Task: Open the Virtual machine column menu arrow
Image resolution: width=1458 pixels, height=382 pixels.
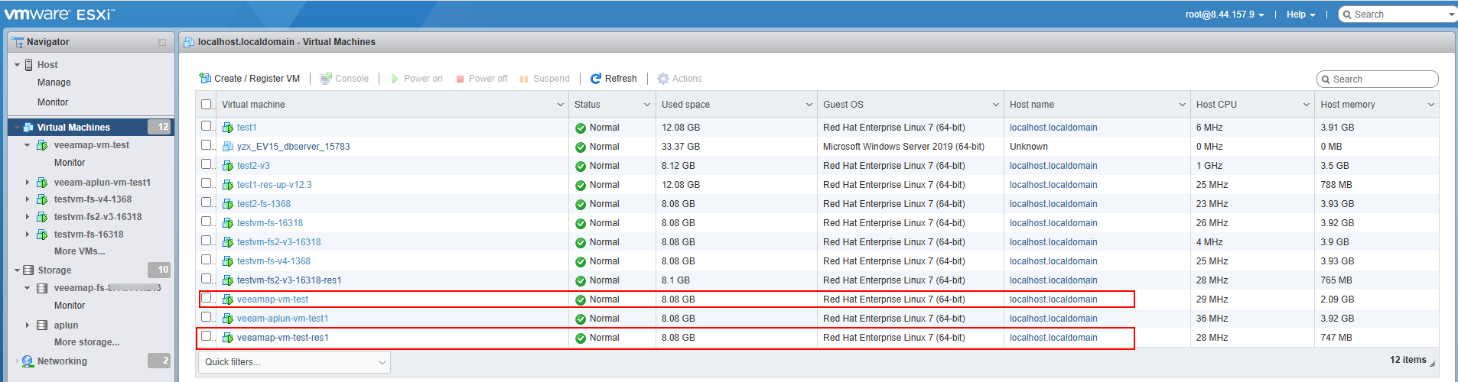Action: (x=561, y=105)
